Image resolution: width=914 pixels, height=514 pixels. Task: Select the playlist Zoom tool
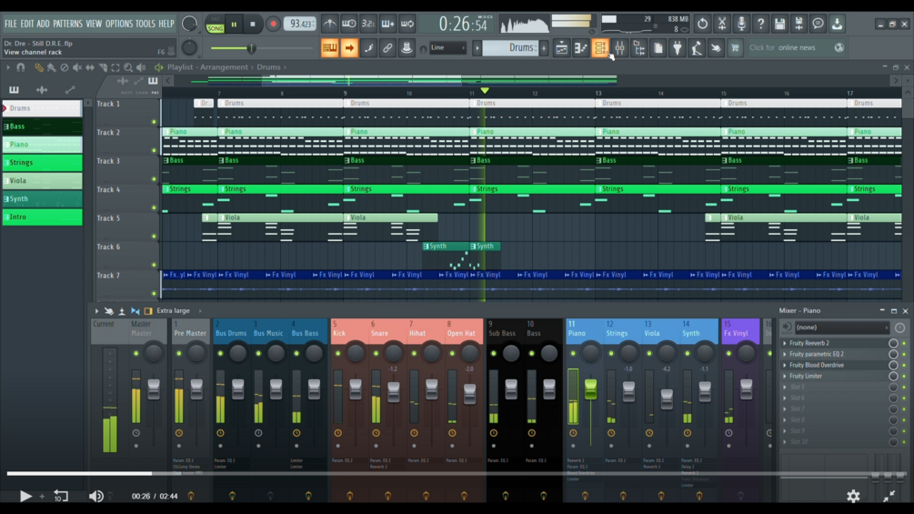(128, 67)
